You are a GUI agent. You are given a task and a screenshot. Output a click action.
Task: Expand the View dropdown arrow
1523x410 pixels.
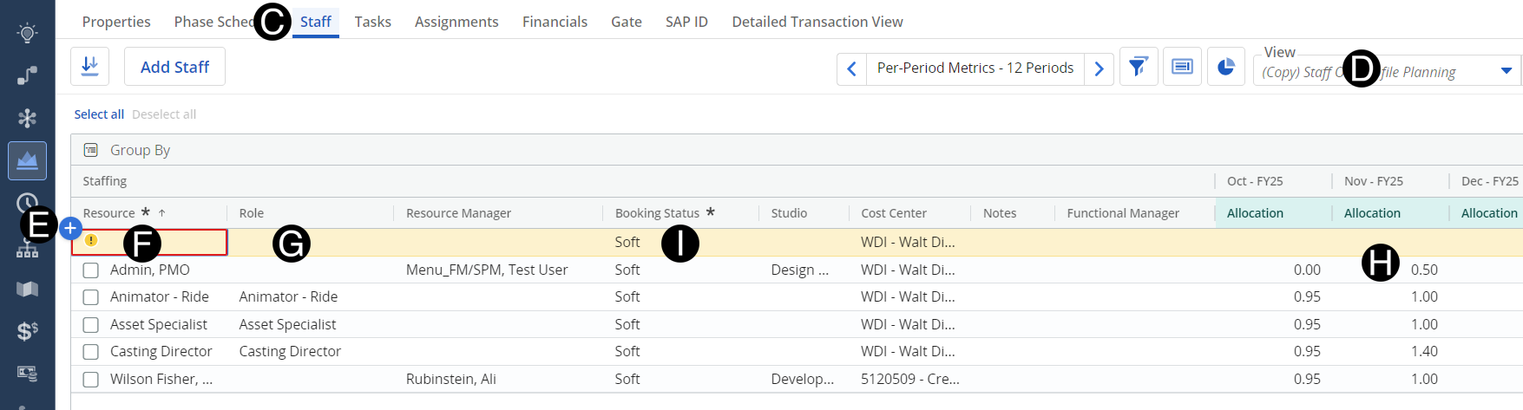1506,71
